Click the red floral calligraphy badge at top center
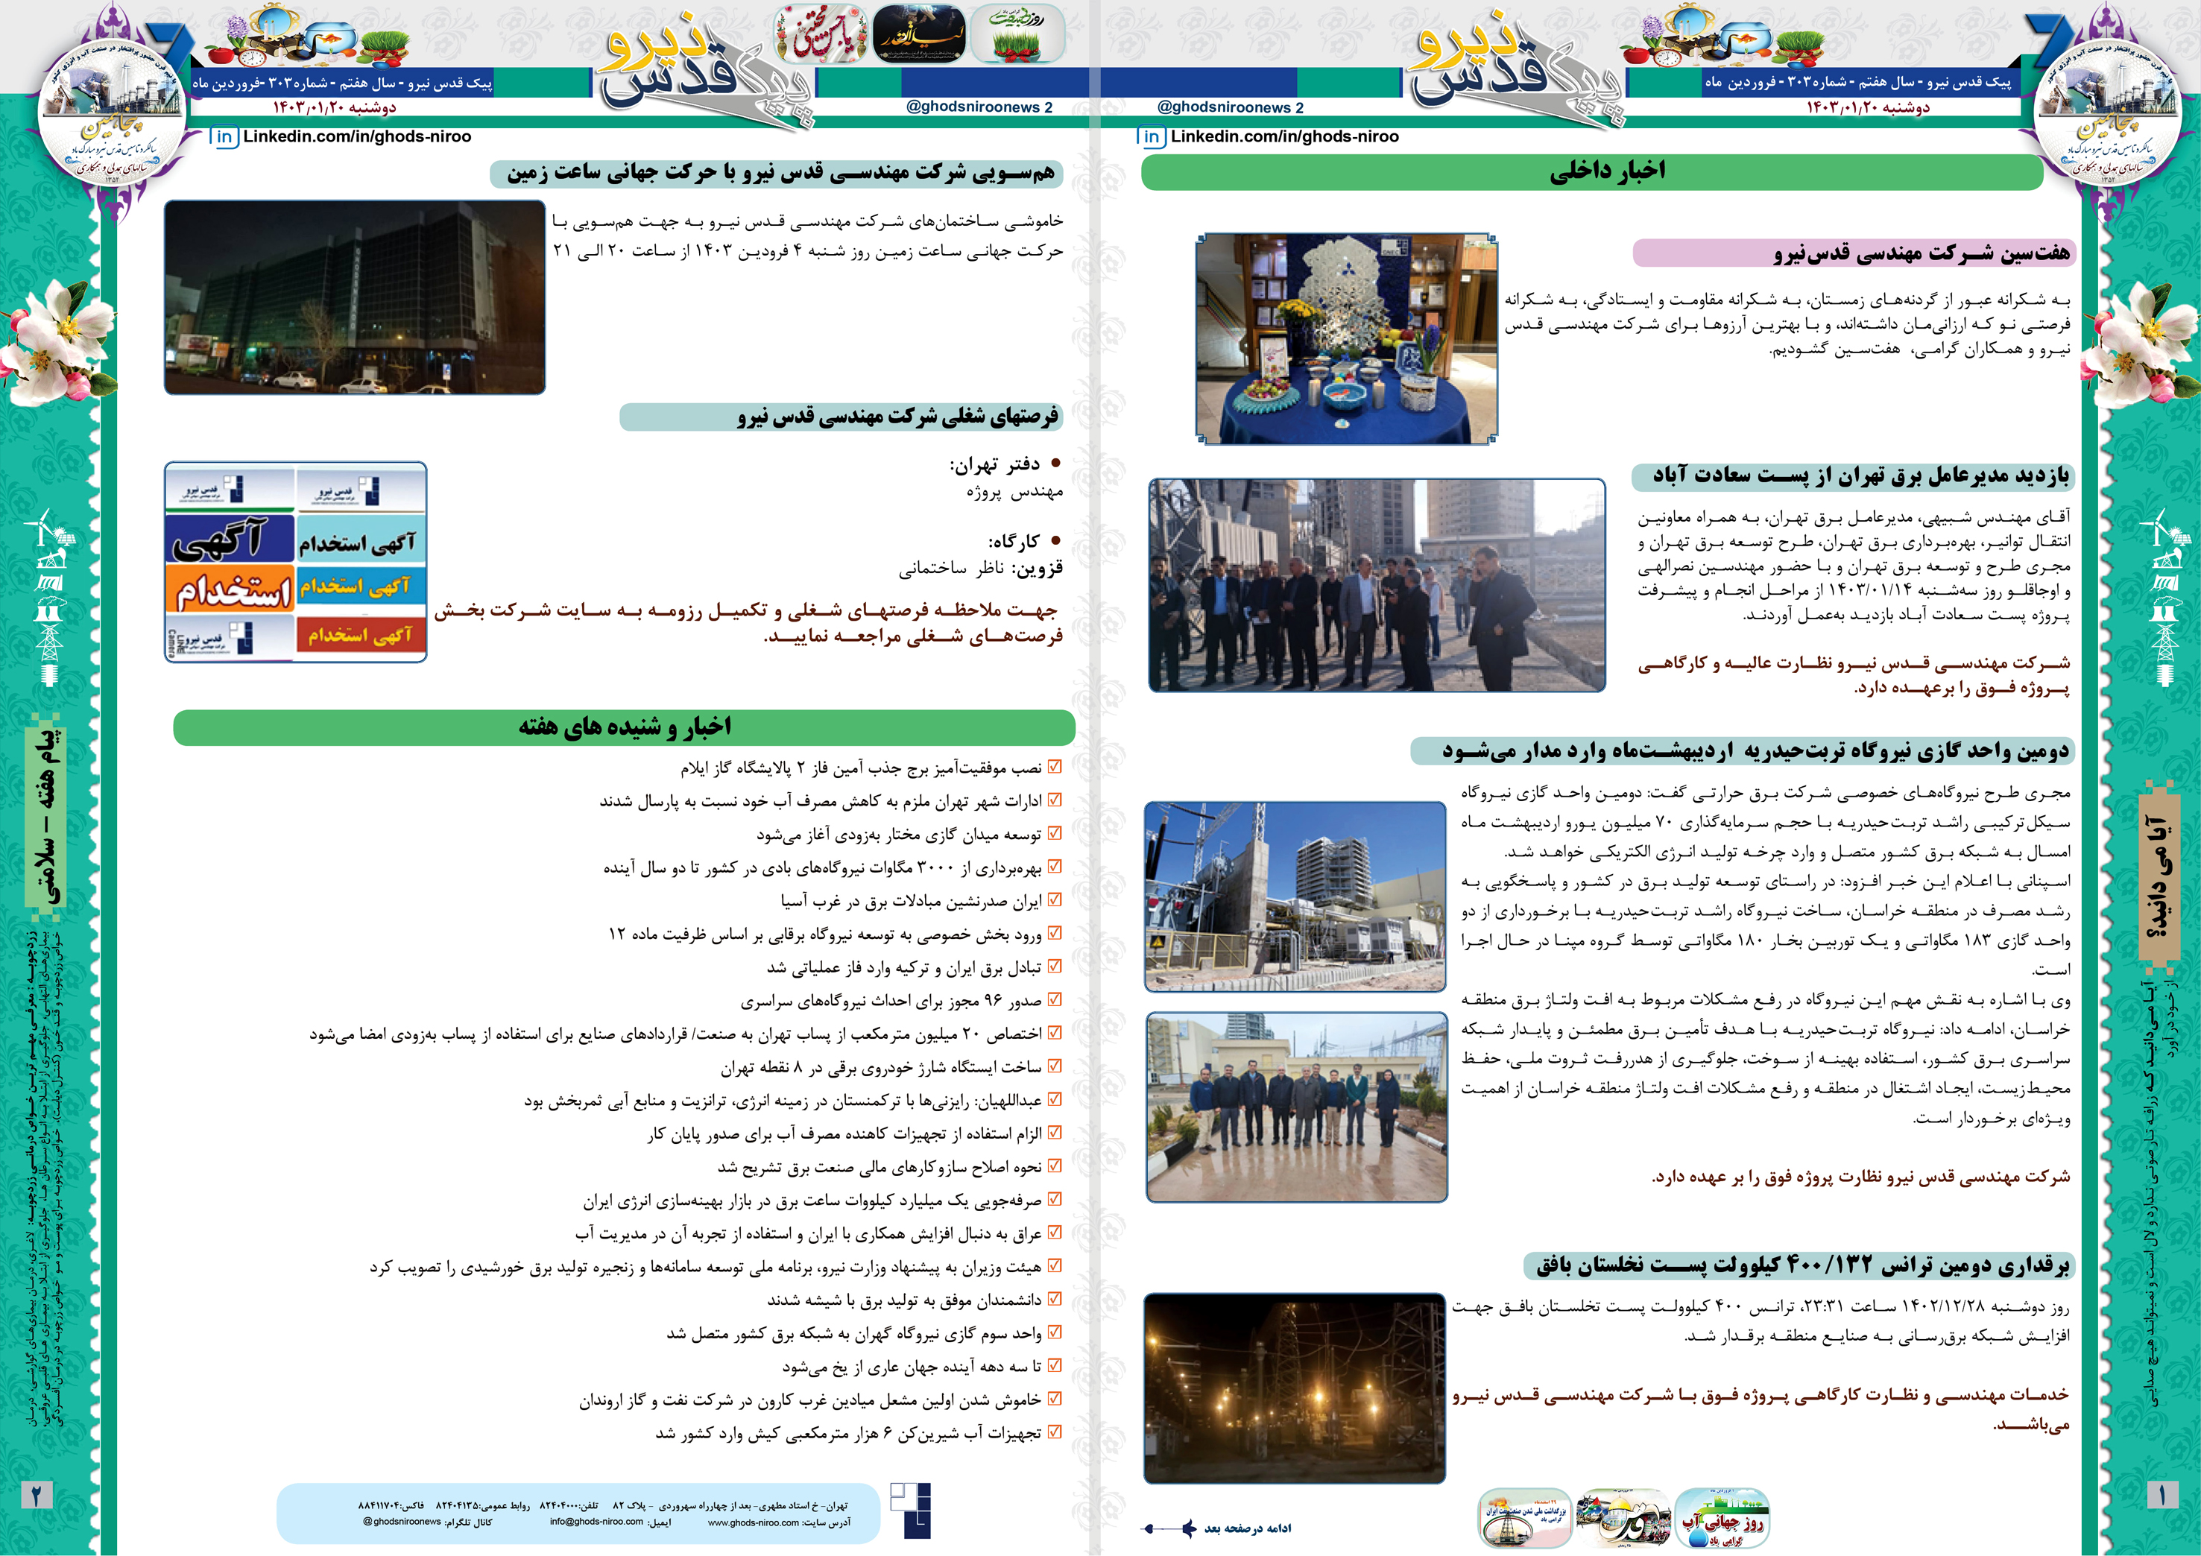This screenshot has width=2201, height=1556. [821, 34]
